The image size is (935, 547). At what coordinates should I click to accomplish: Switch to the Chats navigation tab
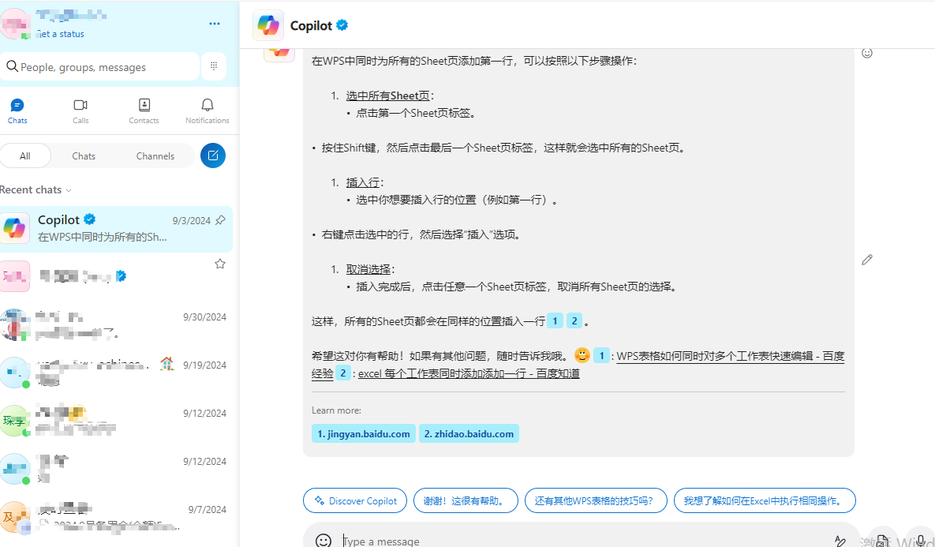[x=17, y=111]
